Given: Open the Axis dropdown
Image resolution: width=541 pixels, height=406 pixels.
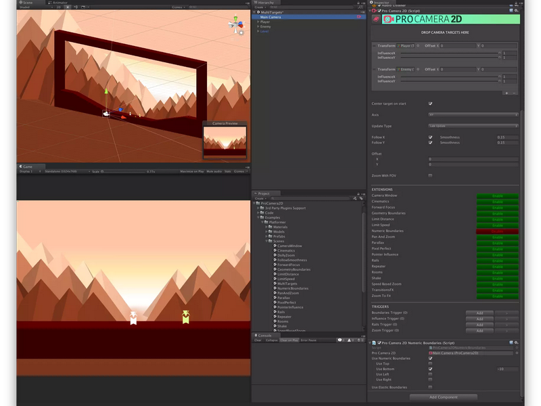Looking at the screenshot, I should (473, 114).
